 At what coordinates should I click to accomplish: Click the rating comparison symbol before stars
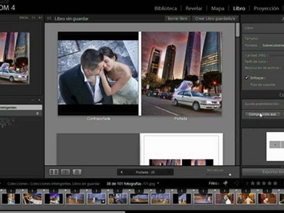click(x=247, y=183)
